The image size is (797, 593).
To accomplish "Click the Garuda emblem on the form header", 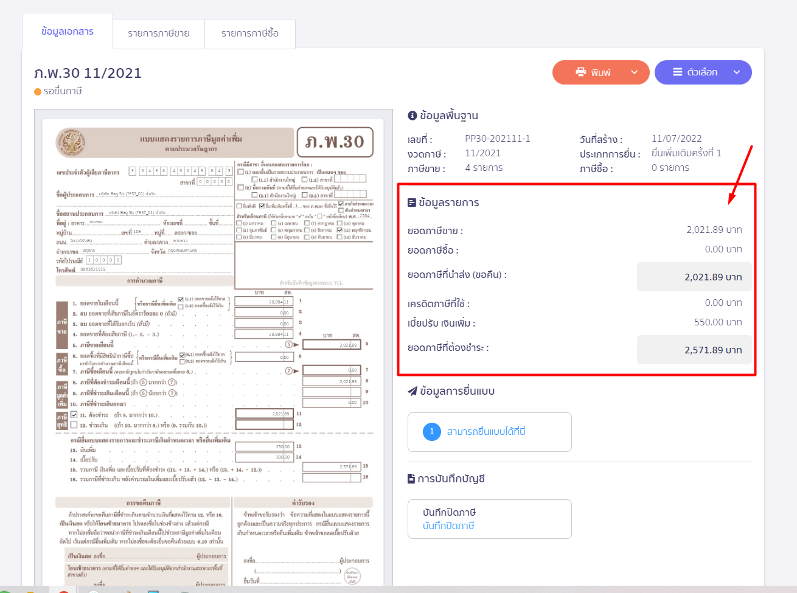I will [71, 143].
